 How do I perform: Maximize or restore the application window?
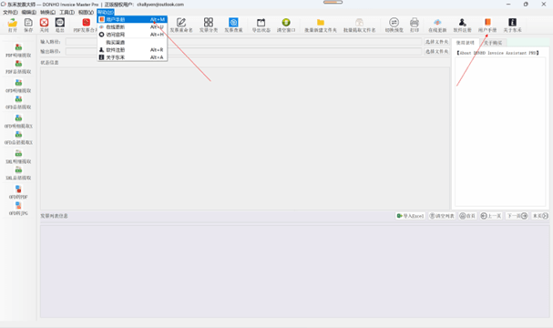pos(526,5)
